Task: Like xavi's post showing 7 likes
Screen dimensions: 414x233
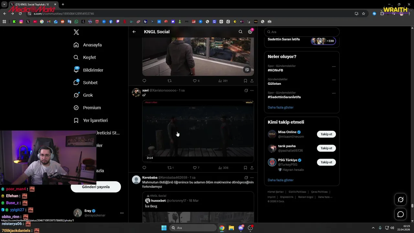Action: tap(196, 168)
